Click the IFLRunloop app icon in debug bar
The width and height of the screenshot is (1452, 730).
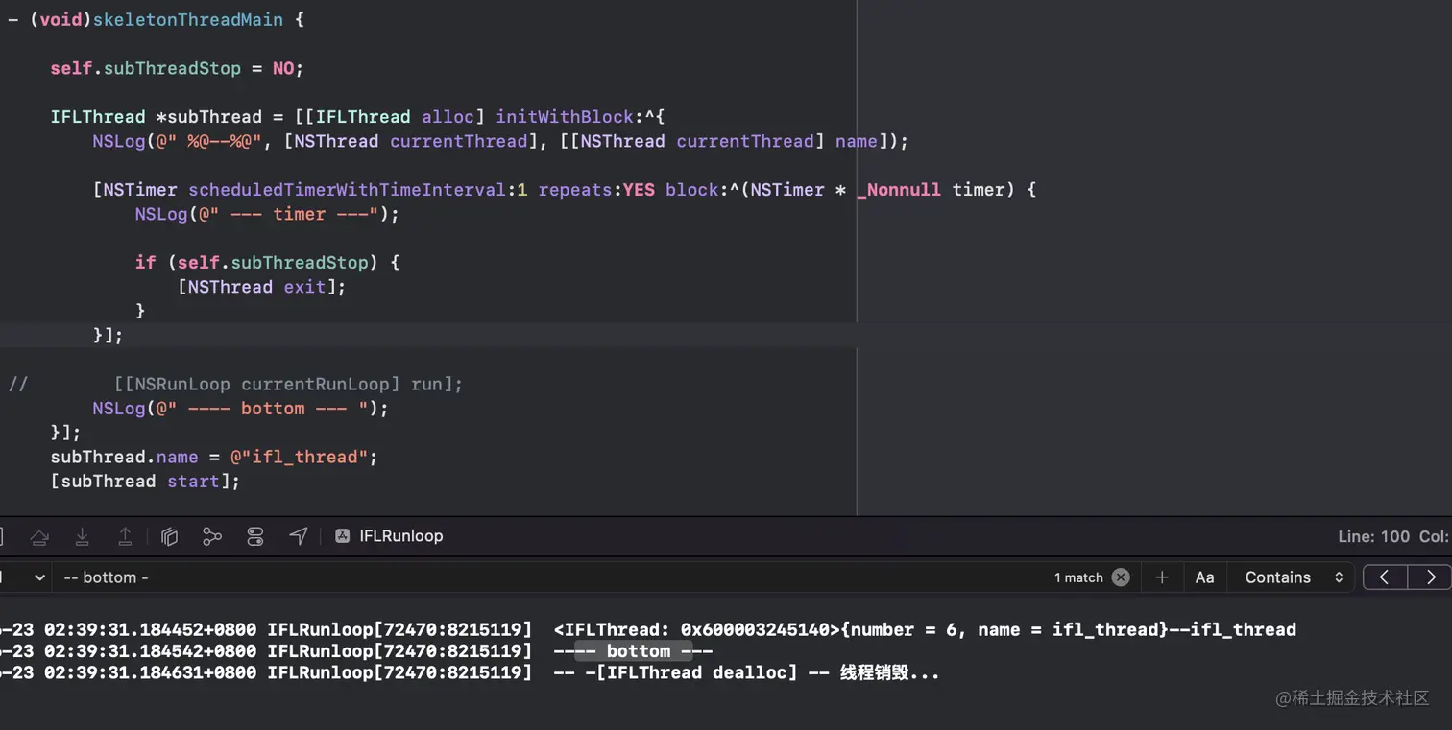click(x=342, y=536)
